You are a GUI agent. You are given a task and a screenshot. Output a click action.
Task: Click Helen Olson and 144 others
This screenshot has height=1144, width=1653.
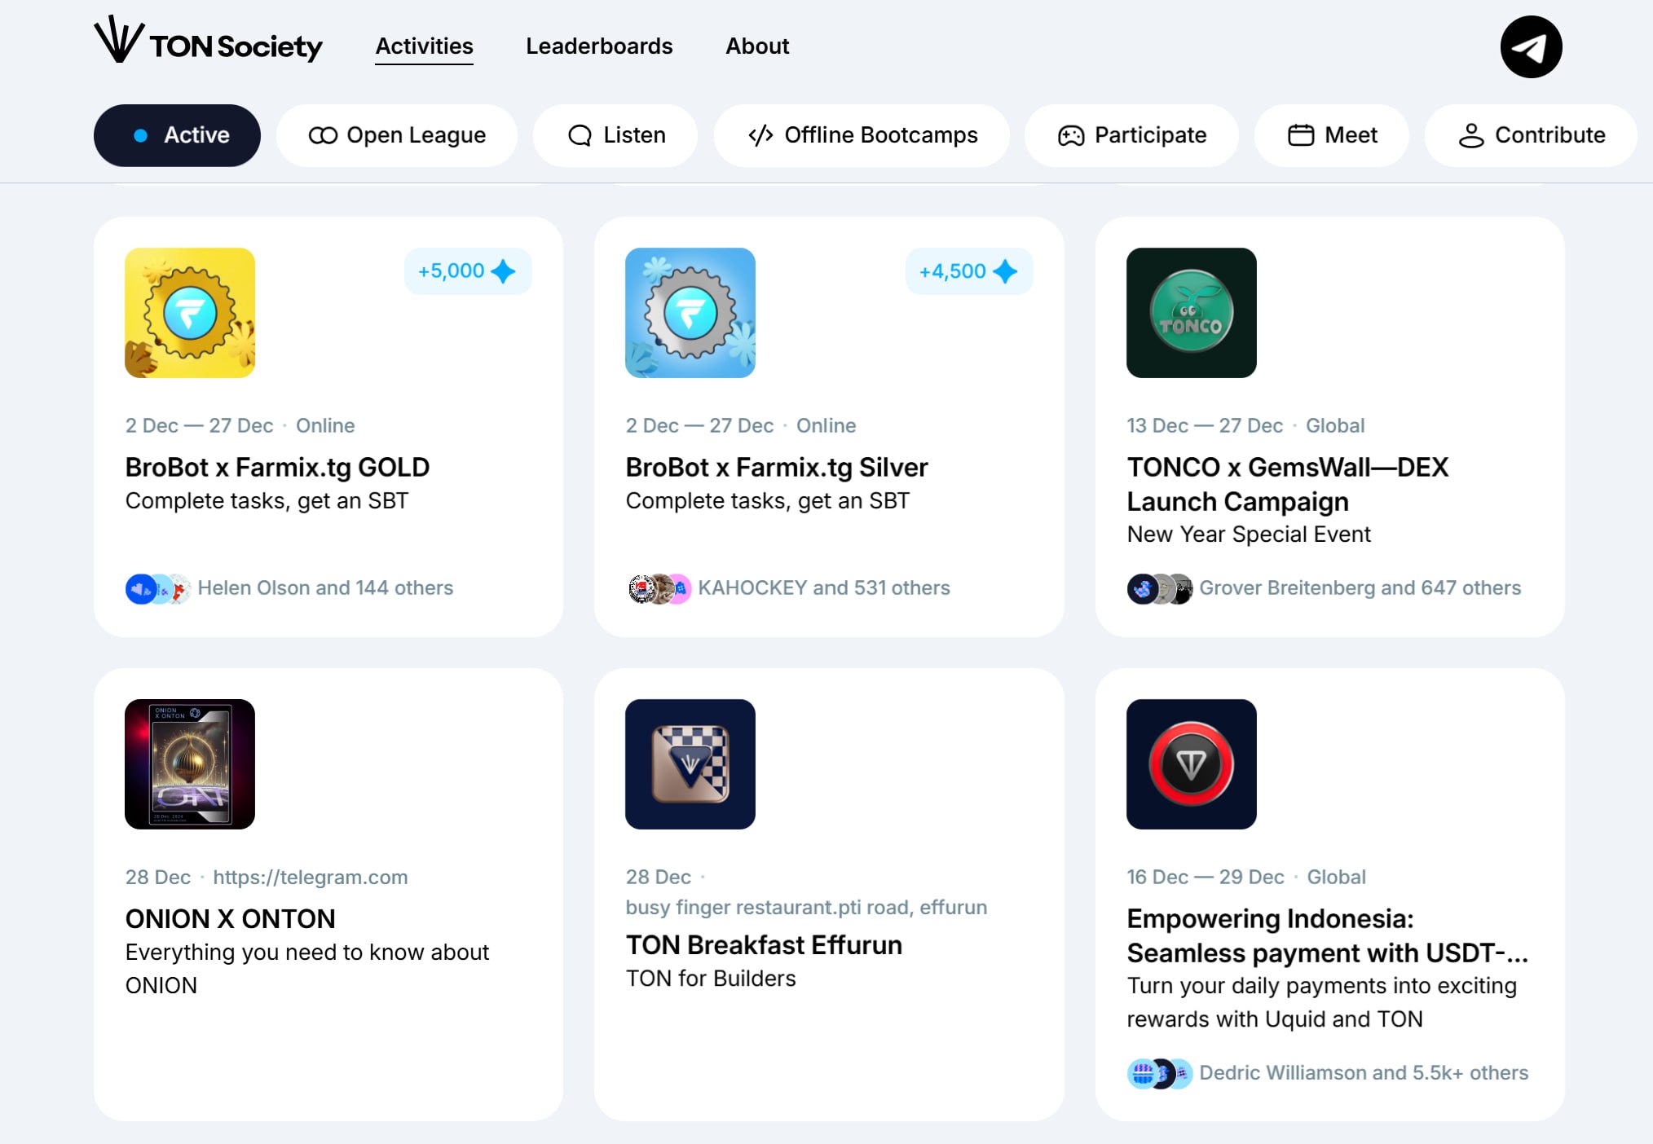tap(325, 588)
